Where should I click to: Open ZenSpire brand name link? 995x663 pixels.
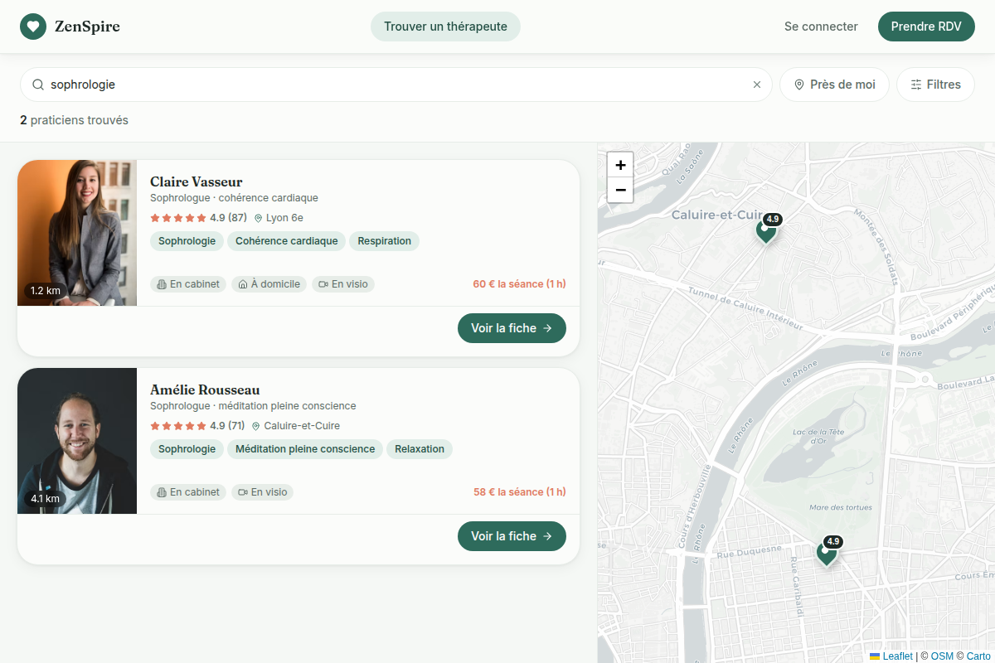coord(87,27)
